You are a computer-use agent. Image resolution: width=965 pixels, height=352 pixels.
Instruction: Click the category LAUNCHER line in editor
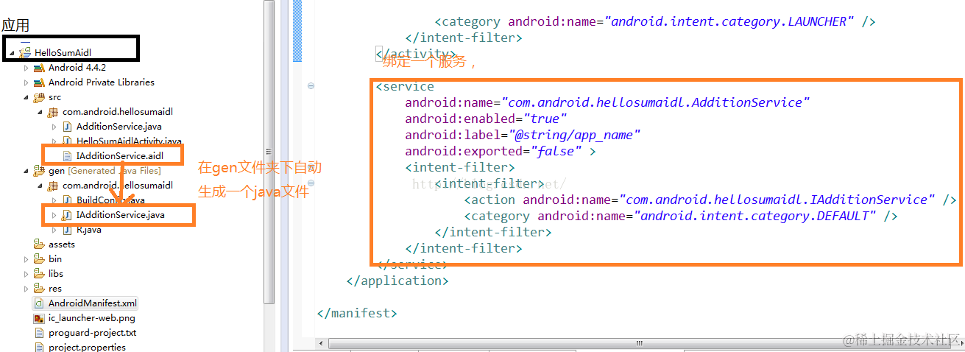[655, 21]
